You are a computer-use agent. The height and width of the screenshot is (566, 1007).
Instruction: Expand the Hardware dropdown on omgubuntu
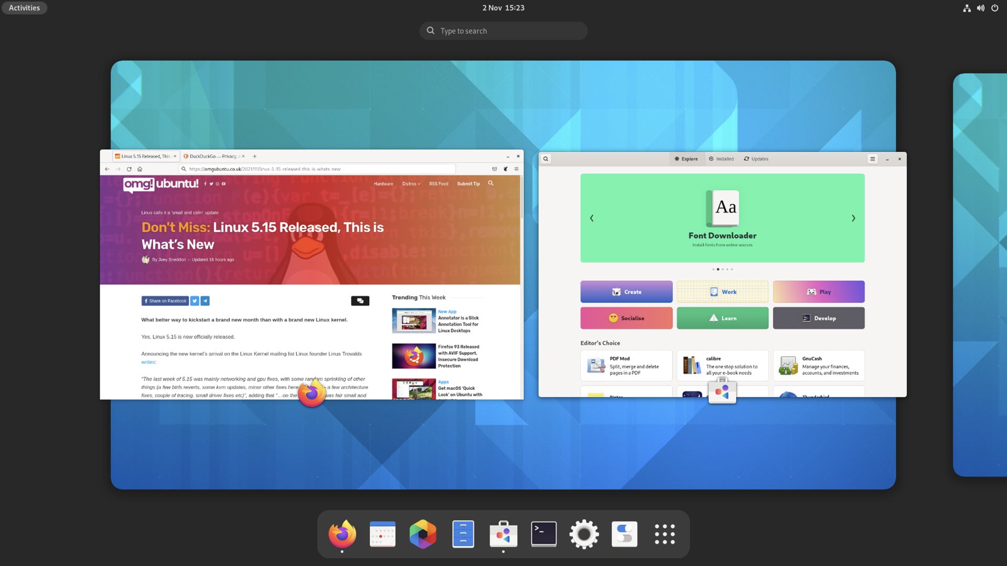[x=383, y=183]
